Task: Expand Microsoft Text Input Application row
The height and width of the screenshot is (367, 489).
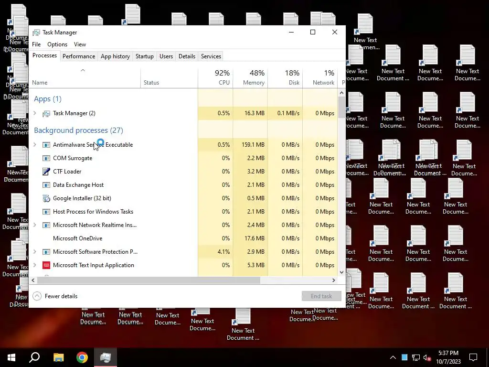Action: coord(34,265)
